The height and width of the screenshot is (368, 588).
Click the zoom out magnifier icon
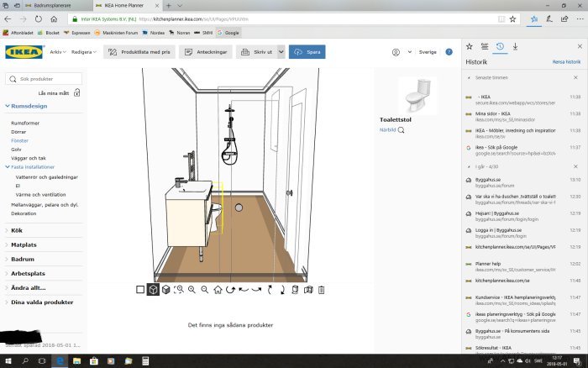205,290
